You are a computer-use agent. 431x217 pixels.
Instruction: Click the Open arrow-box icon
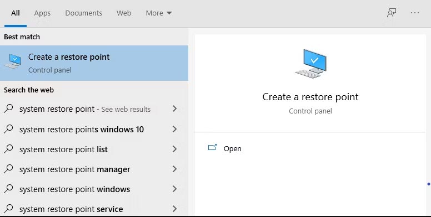point(212,148)
